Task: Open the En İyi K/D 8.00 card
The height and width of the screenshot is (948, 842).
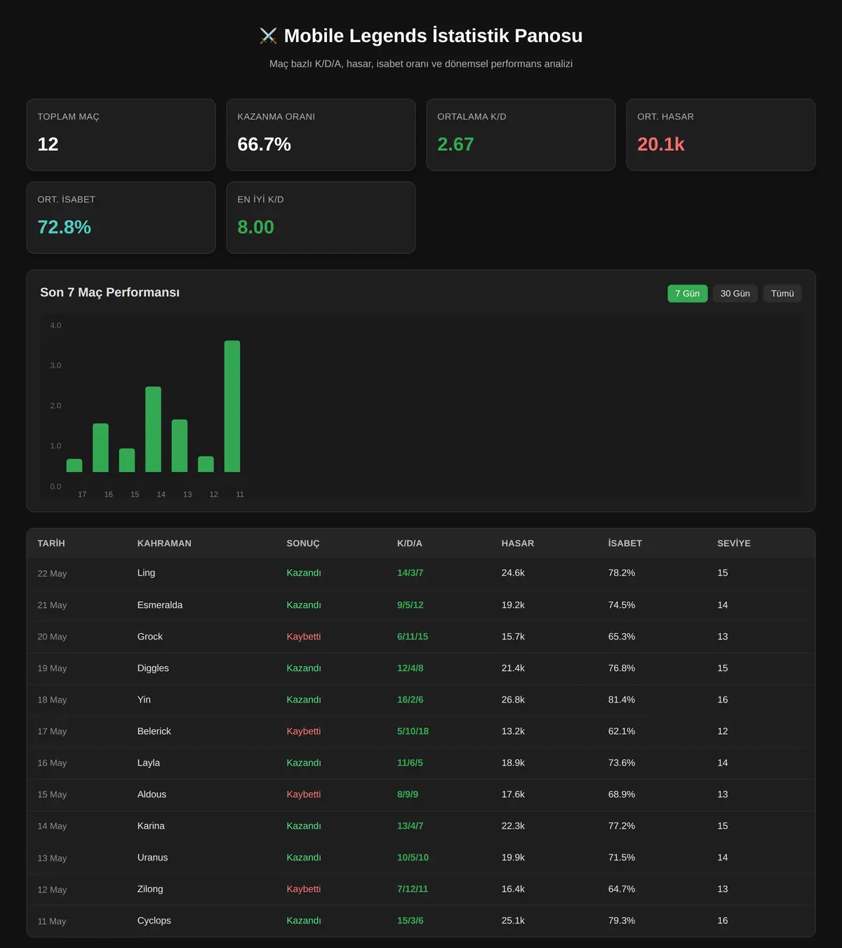Action: 321,217
